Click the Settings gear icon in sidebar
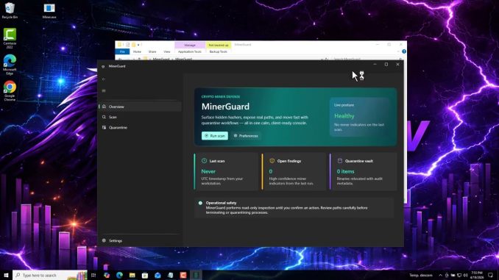The height and width of the screenshot is (280, 499). point(104,240)
